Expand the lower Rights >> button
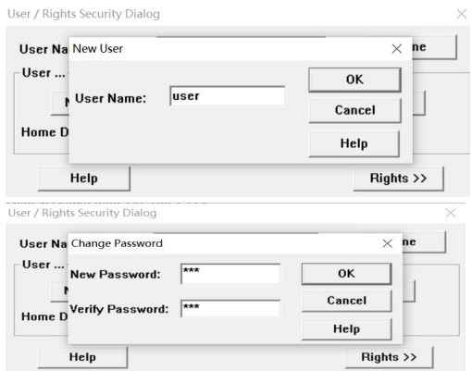472x371 pixels. (x=389, y=357)
